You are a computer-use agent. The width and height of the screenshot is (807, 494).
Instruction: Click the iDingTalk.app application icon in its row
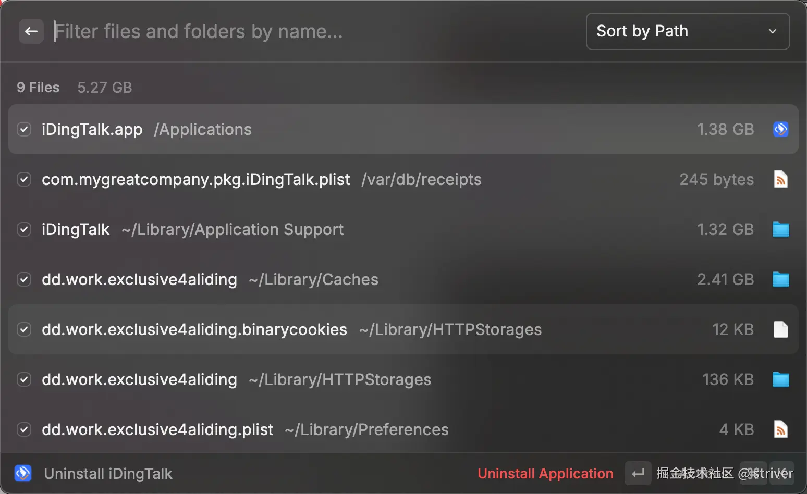(780, 129)
